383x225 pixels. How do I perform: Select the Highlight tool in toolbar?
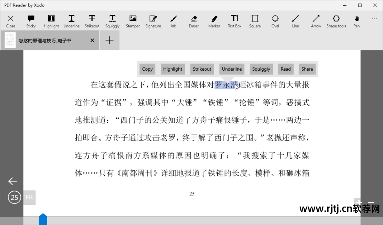(x=51, y=22)
